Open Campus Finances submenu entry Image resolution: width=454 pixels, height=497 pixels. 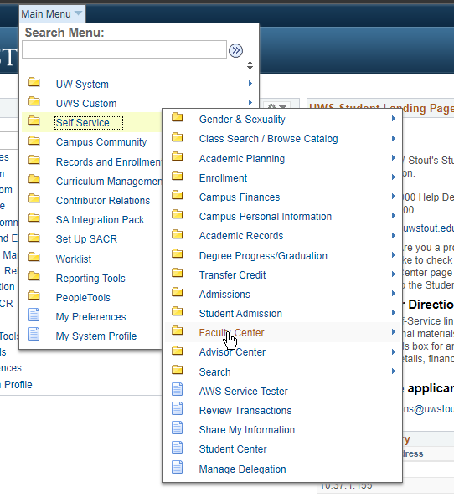pos(240,197)
